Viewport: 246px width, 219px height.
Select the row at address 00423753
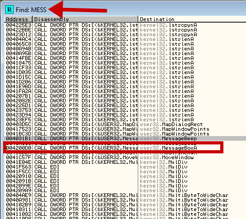125,110
